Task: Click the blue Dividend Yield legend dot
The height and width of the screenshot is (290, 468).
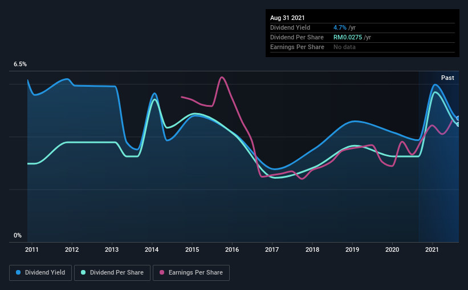Action: tap(18, 272)
